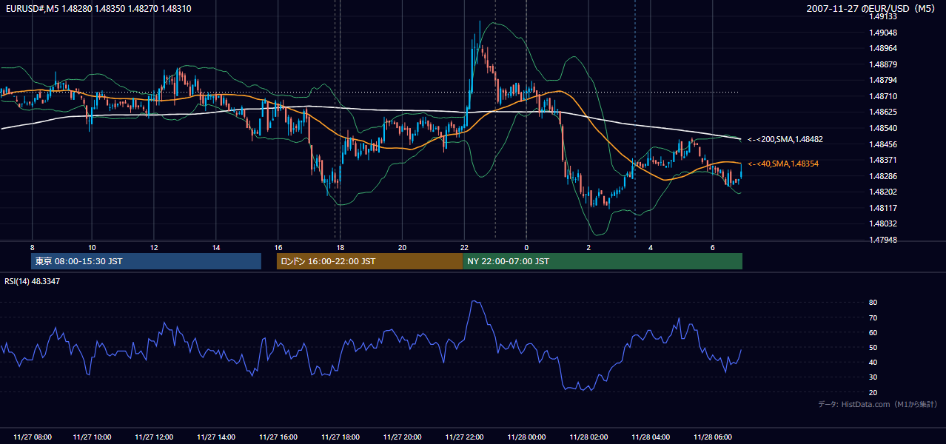Click hour label 12 under the price chart
Screen dimensions: 946x444
coord(154,247)
